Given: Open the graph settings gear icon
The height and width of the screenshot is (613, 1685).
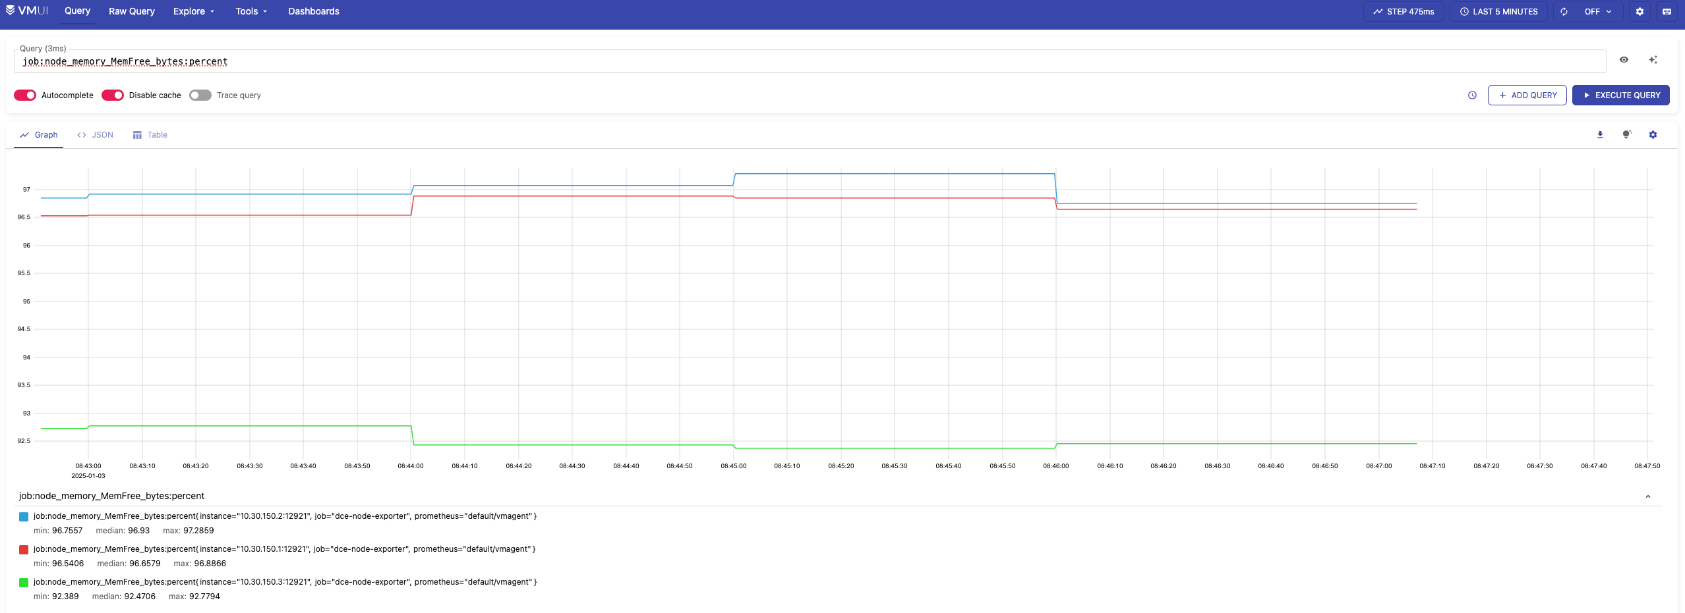Looking at the screenshot, I should point(1653,135).
